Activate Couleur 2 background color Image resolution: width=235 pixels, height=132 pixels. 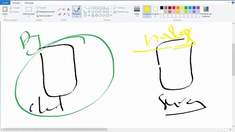(x=155, y=12)
